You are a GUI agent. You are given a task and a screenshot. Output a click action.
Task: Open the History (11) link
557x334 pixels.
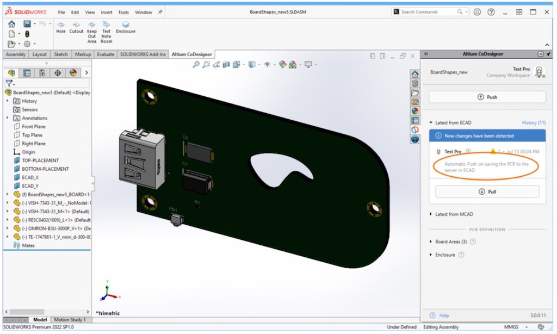[534, 122]
